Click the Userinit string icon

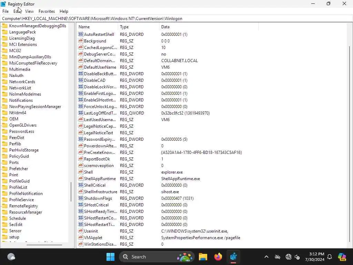tap(81, 231)
